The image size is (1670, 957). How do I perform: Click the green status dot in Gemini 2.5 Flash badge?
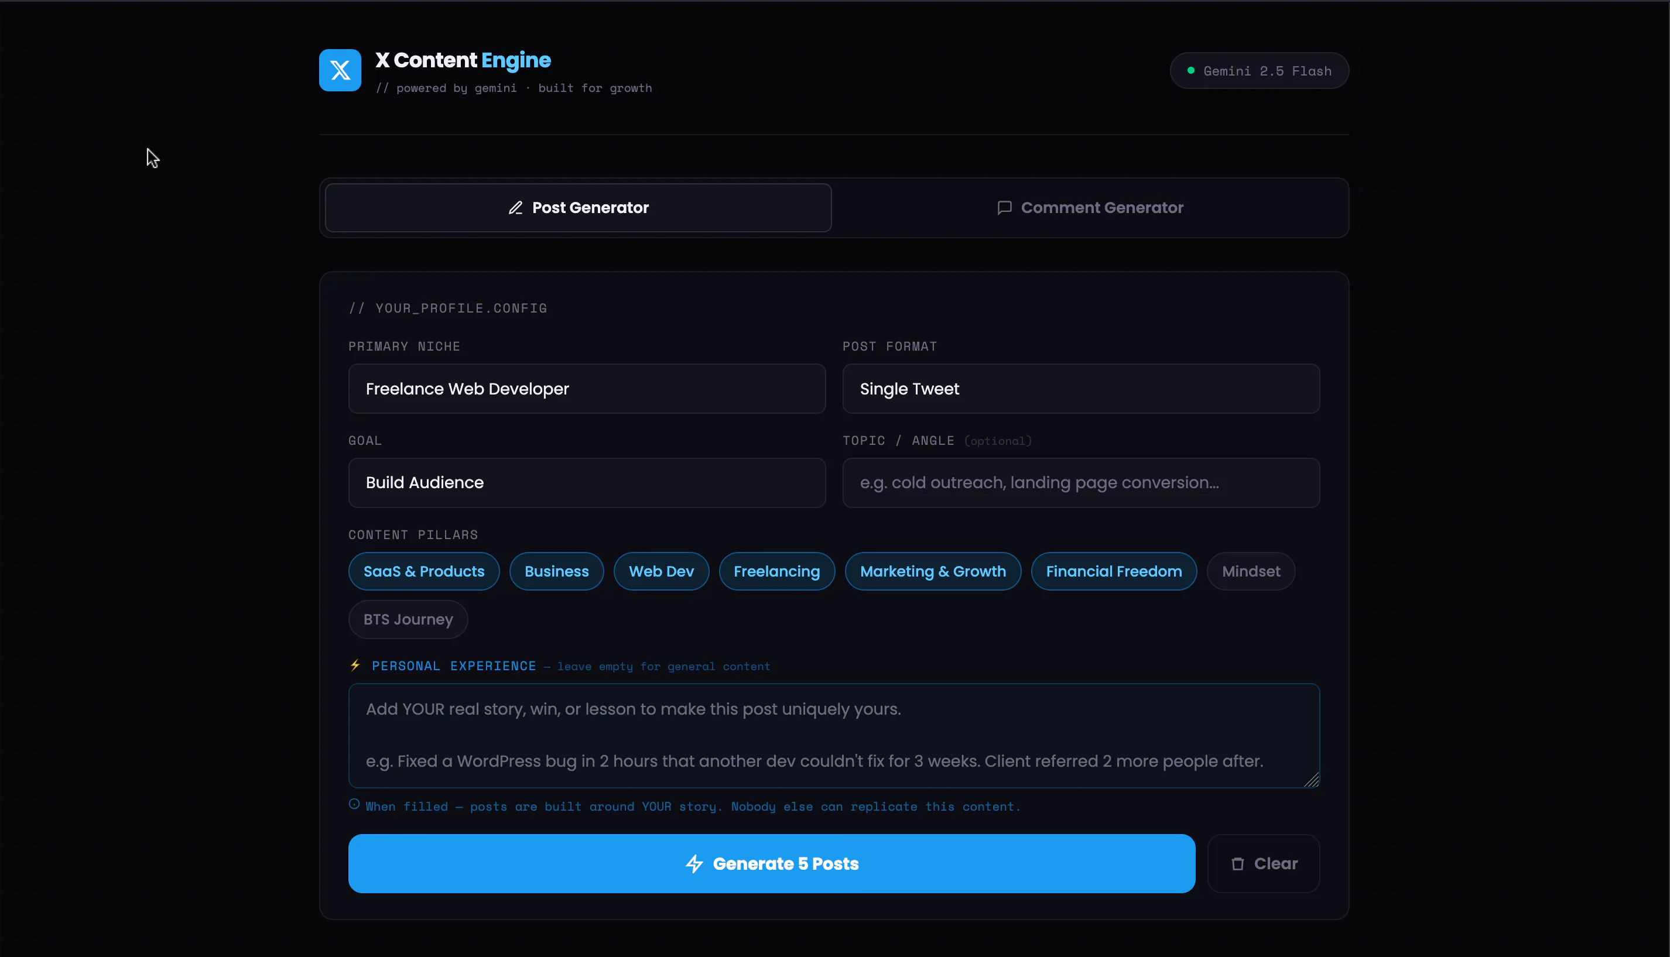(x=1192, y=70)
